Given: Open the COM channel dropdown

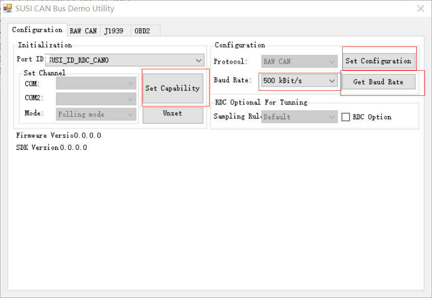Looking at the screenshot, I should (96, 84).
